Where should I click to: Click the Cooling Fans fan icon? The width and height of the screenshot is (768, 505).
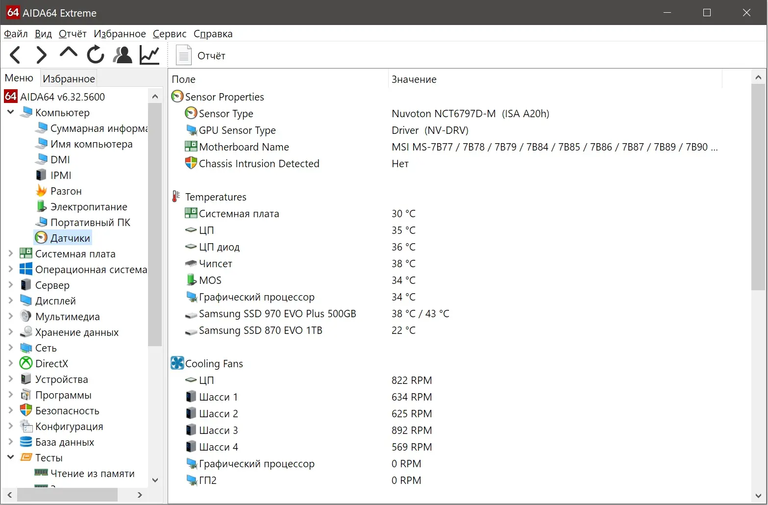click(177, 363)
